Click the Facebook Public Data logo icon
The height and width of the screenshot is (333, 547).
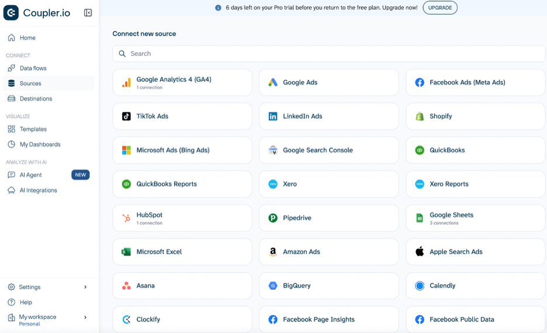click(x=420, y=320)
